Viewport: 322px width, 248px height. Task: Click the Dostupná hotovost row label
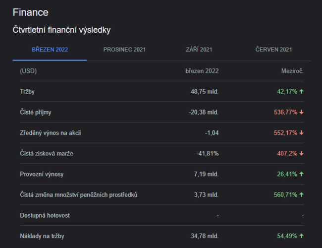pyautogui.click(x=45, y=216)
